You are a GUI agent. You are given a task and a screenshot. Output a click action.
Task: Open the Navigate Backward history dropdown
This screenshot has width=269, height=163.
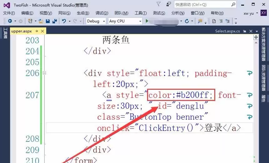coord(15,21)
